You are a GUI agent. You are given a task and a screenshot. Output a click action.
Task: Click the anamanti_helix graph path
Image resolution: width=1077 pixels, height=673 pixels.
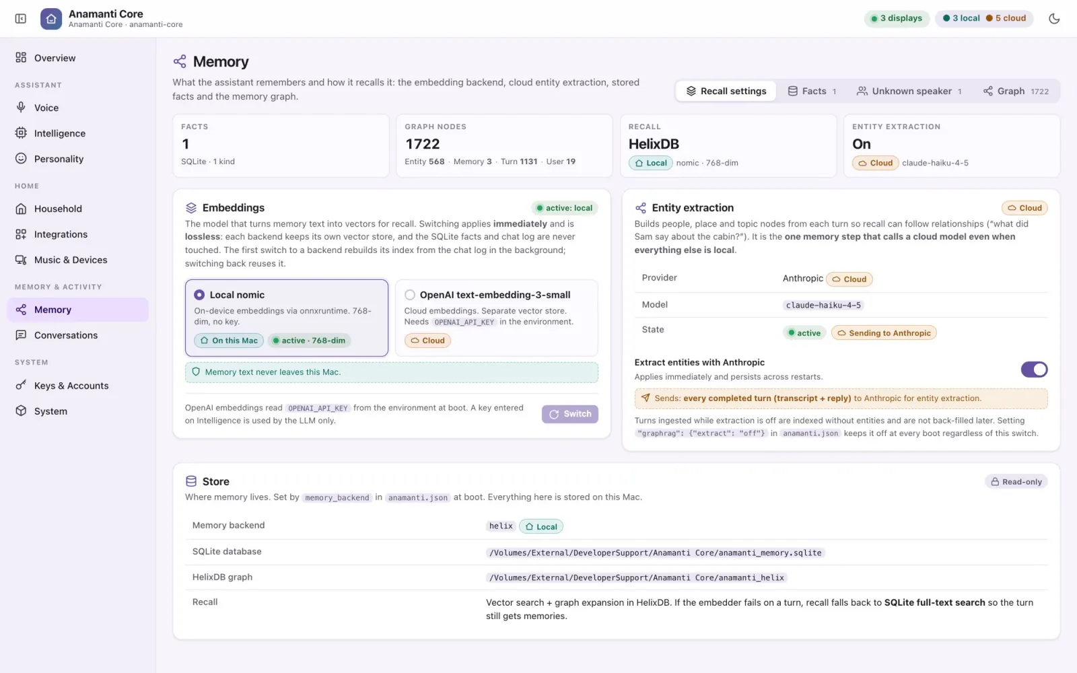637,577
